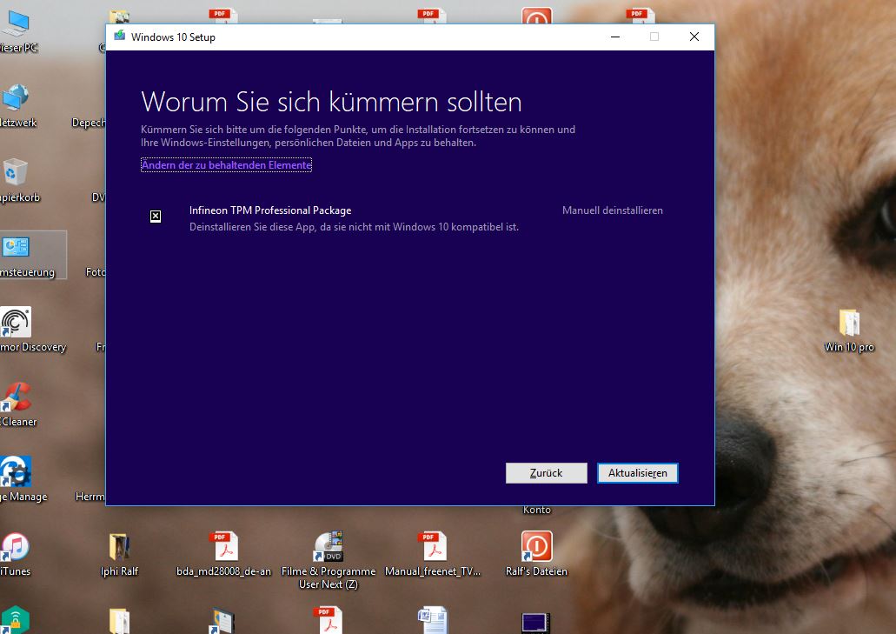Click 'Manuell deinstallieren' text
This screenshot has height=634, width=896.
click(x=612, y=210)
